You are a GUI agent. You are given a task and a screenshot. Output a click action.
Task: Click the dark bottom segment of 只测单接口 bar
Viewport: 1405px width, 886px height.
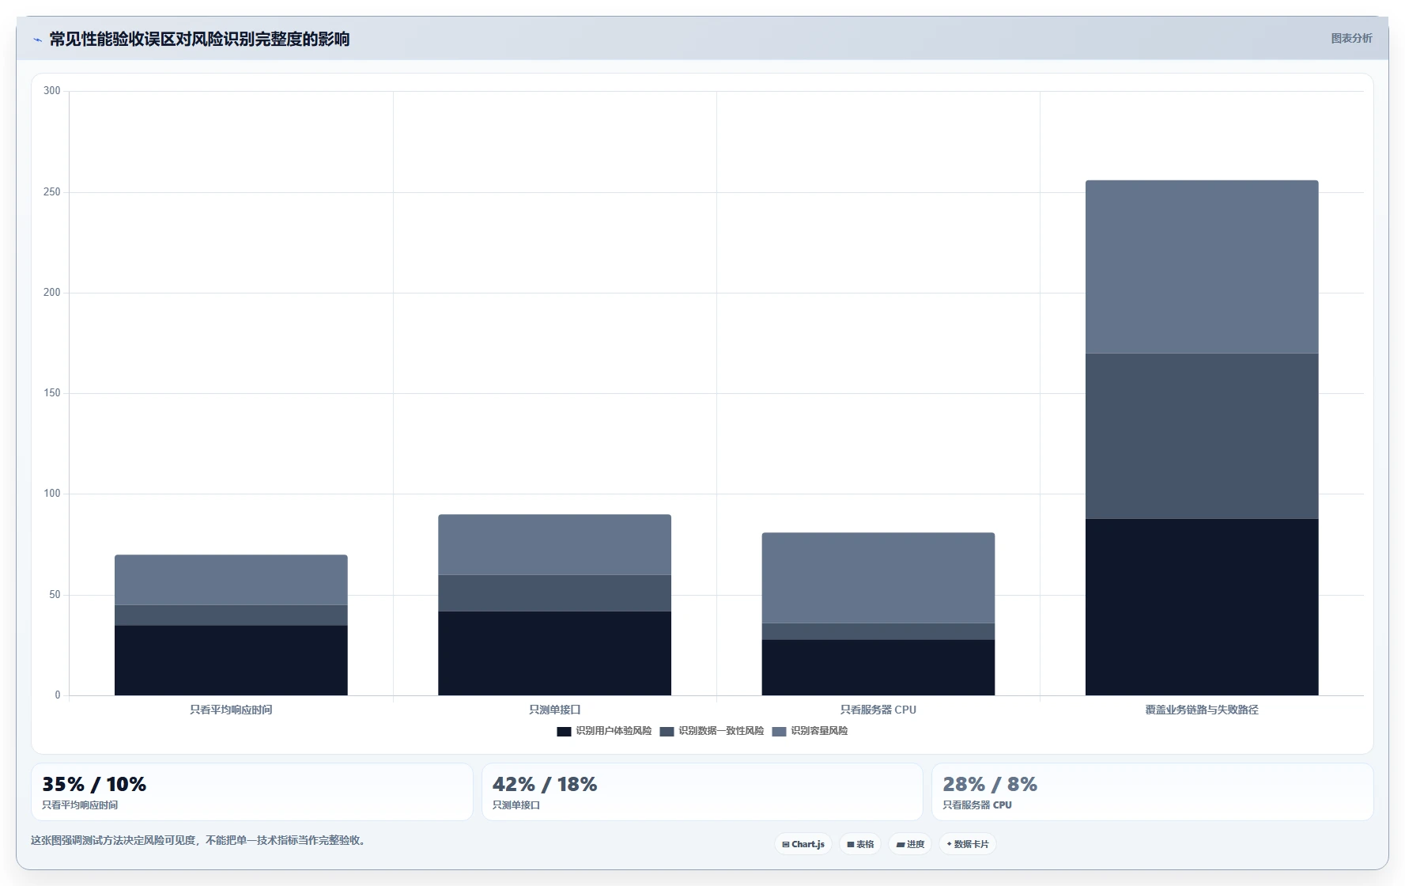pyautogui.click(x=554, y=653)
